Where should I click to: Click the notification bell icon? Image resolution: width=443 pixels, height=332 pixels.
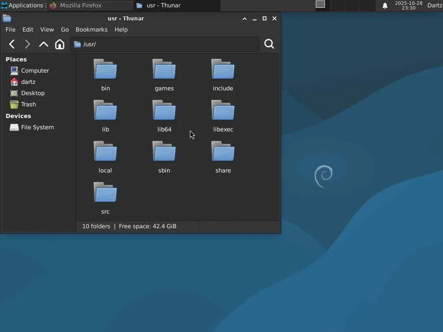(385, 6)
